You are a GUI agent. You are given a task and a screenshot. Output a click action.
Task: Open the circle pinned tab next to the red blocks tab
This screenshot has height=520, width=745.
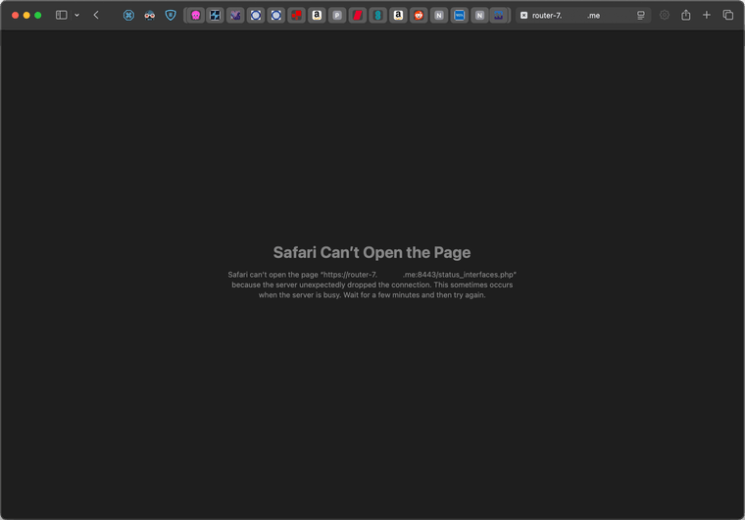pos(276,16)
